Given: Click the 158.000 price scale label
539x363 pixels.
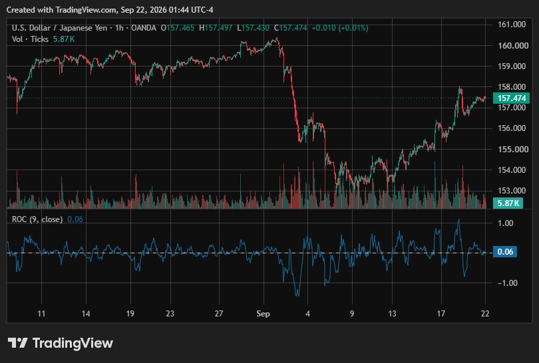Looking at the screenshot, I should [512, 87].
